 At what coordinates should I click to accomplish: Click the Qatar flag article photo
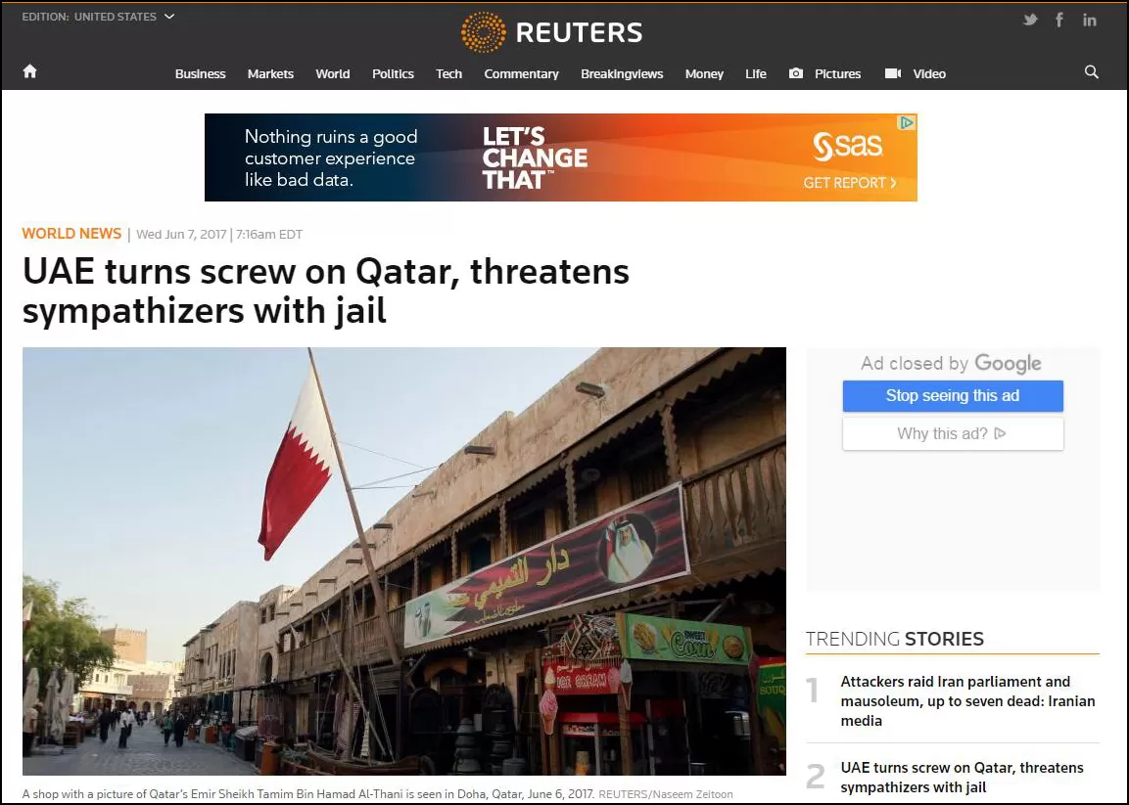tap(404, 561)
